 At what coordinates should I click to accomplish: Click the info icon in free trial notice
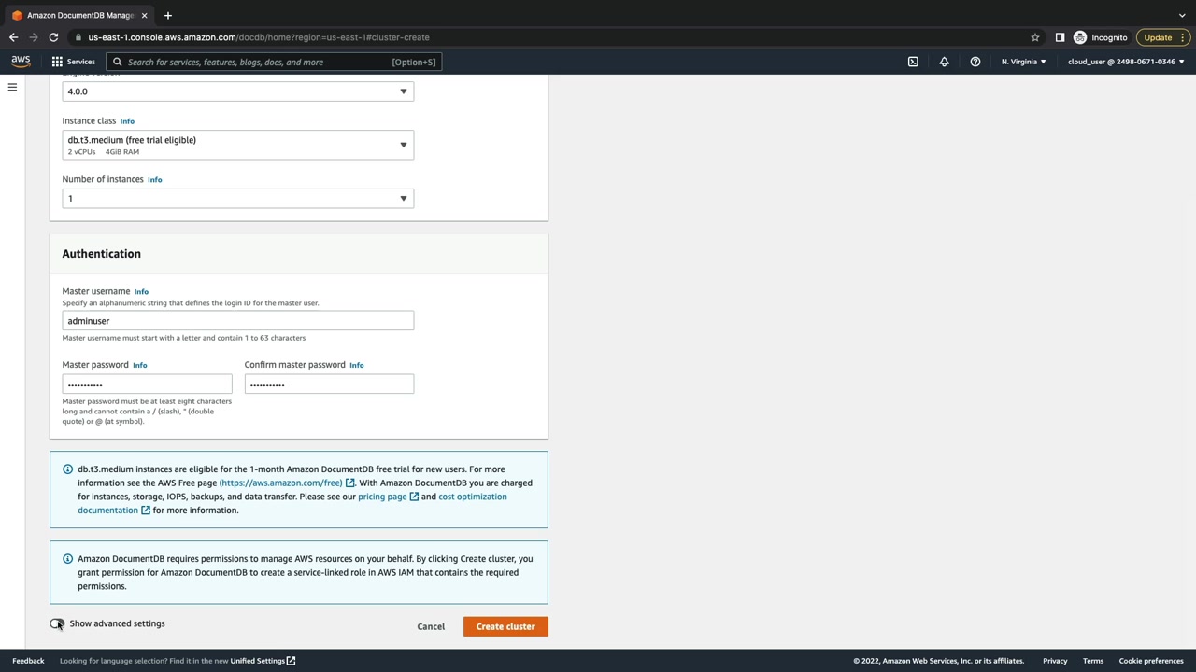pyautogui.click(x=67, y=469)
